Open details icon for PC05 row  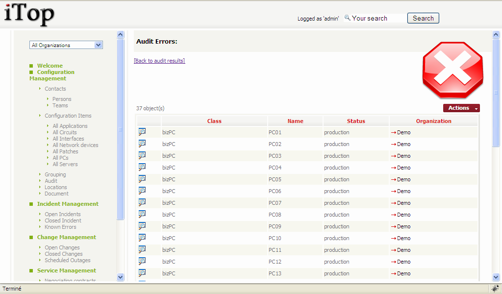[x=142, y=179]
